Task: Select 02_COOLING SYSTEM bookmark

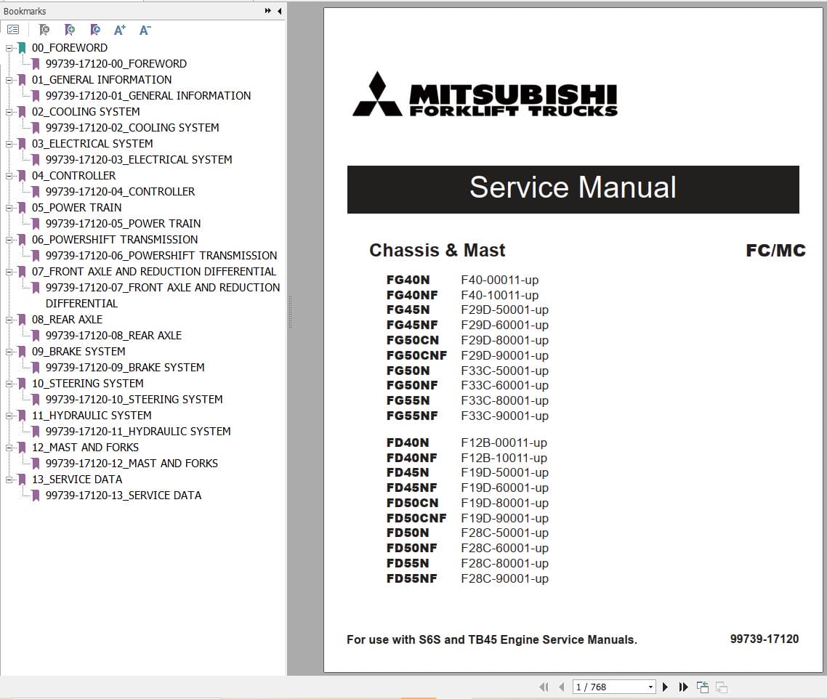Action: tap(86, 112)
